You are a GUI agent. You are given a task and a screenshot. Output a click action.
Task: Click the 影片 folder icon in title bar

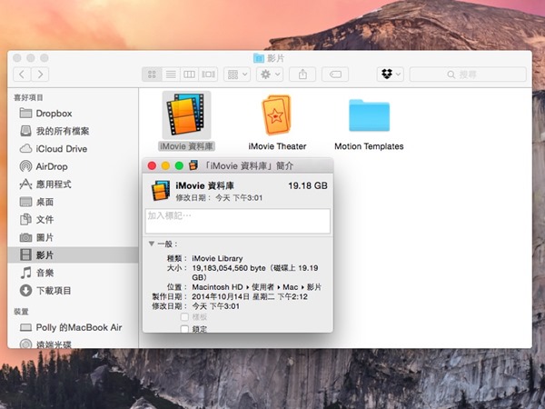tap(259, 58)
